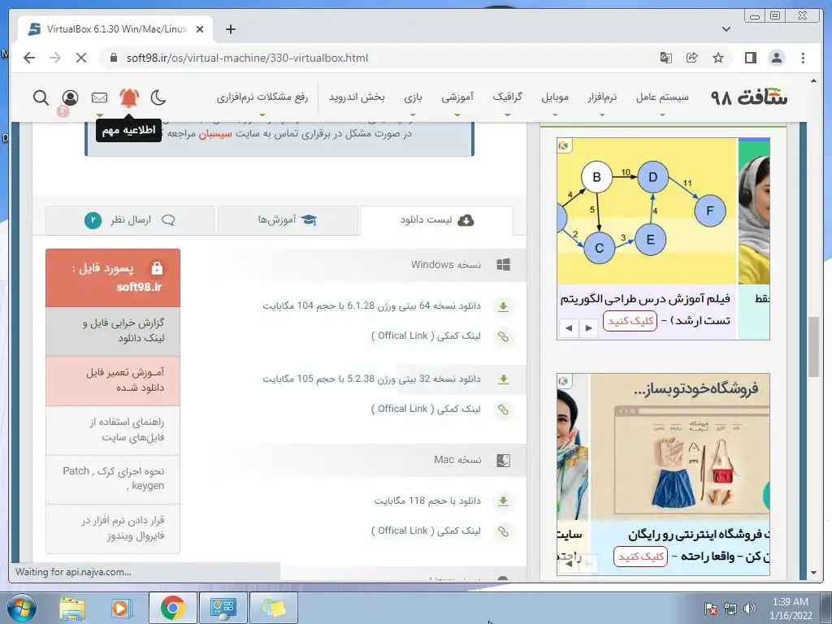This screenshot has height=624, width=832.
Task: Expand the رفع مشکلات نرم‌افزاری menu
Action: [262, 97]
